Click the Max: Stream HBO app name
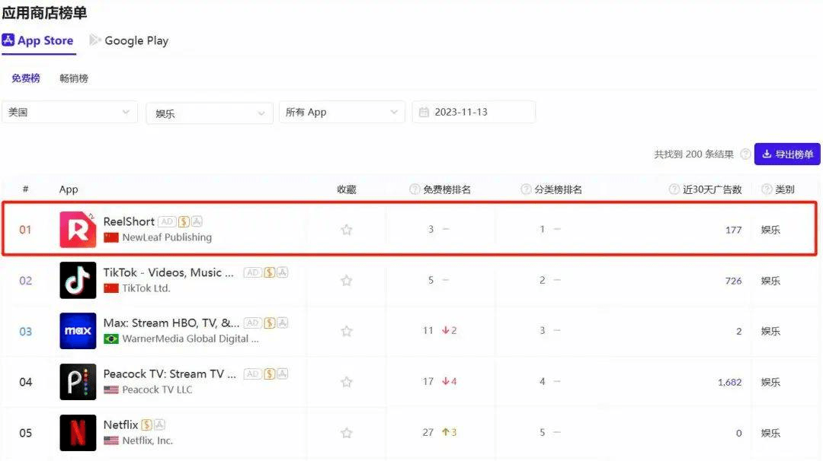 click(x=171, y=323)
